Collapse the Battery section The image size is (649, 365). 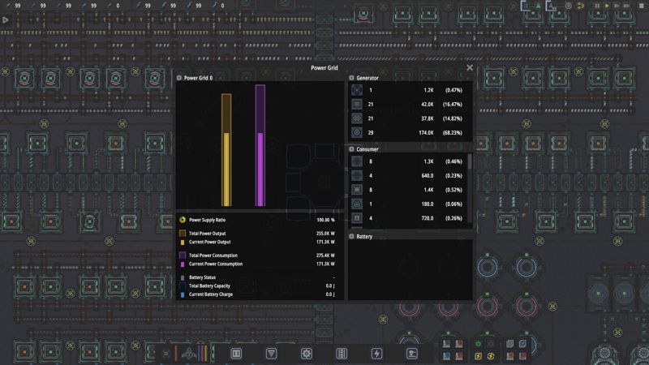[351, 236]
